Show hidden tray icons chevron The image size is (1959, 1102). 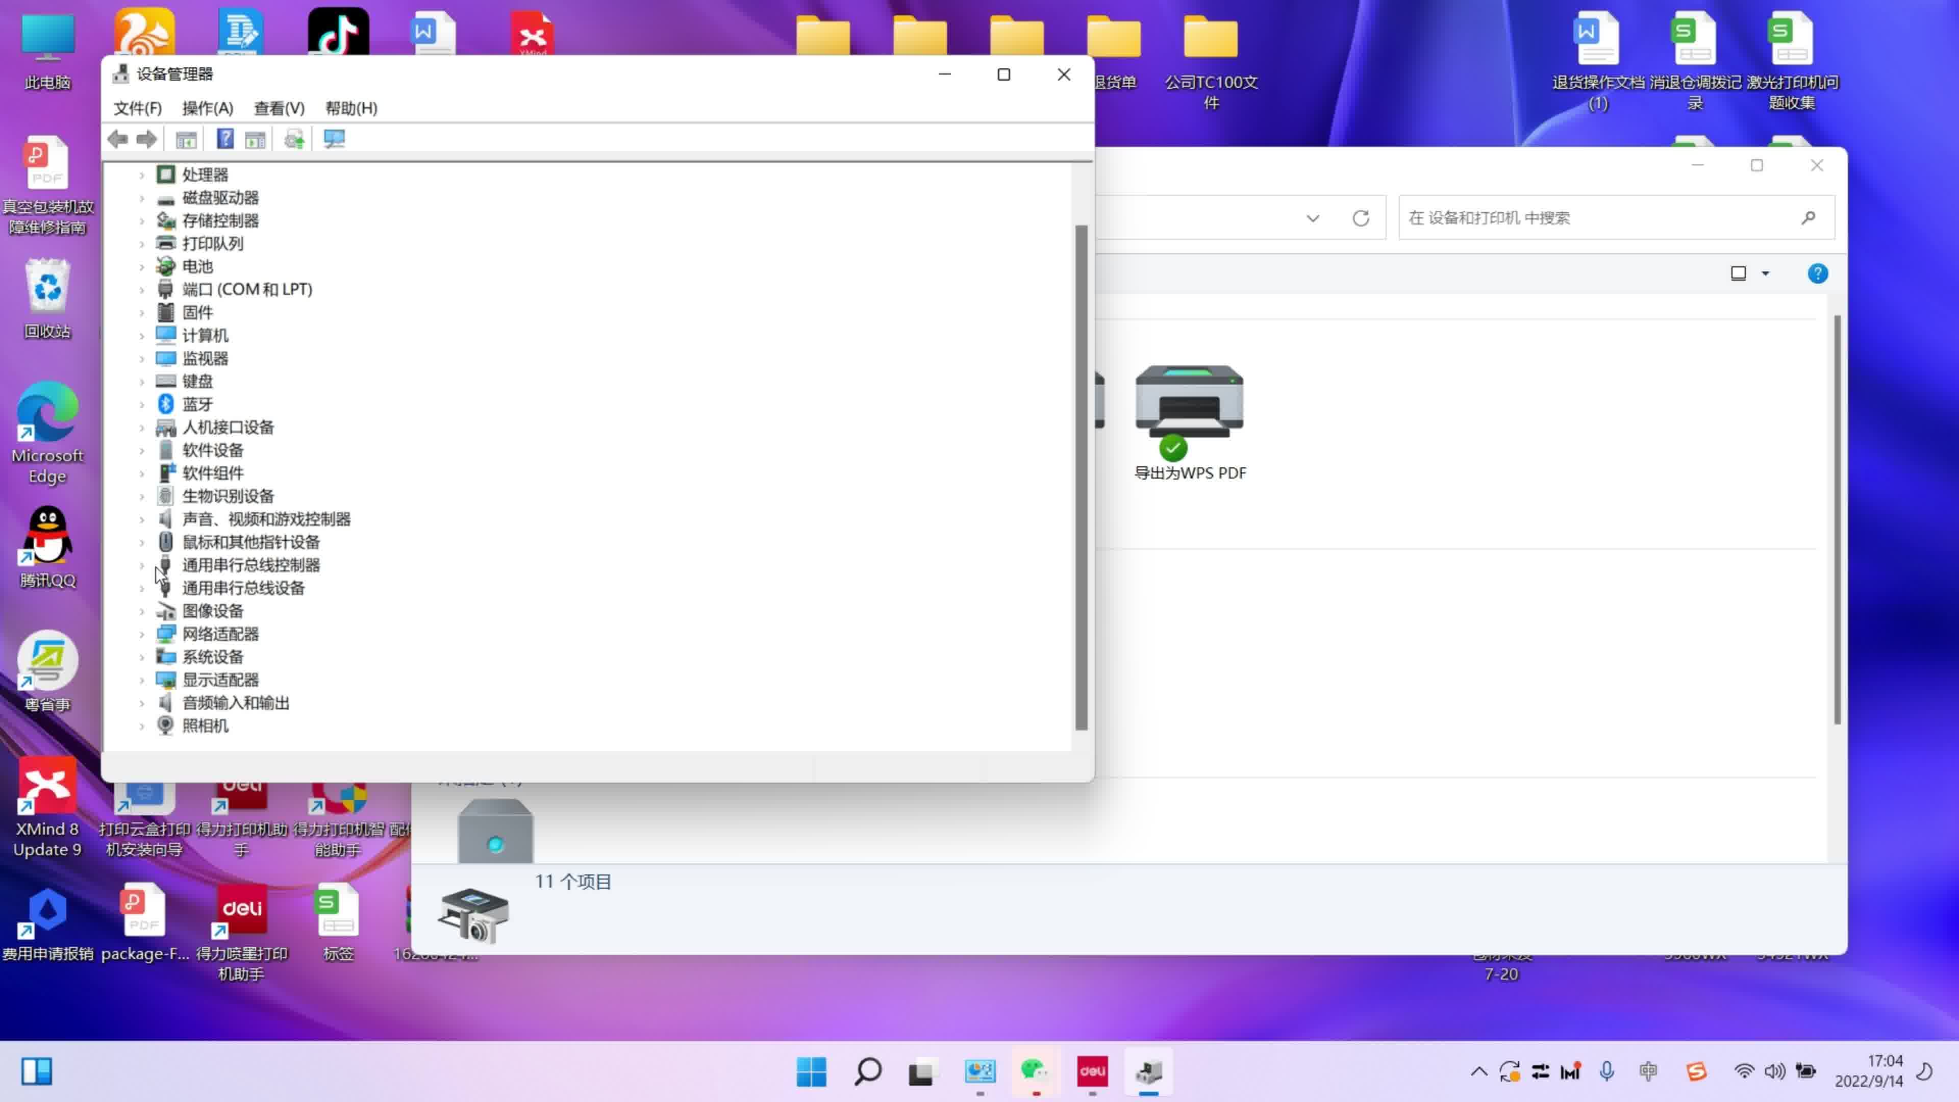[1478, 1072]
